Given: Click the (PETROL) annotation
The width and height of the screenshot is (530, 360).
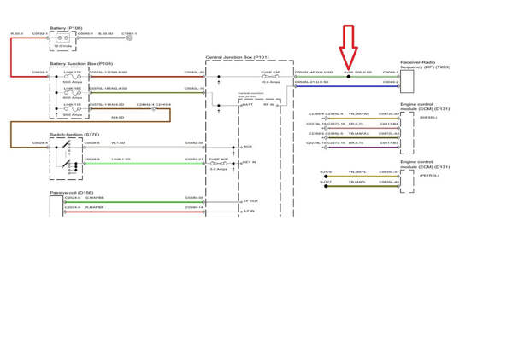Looking at the screenshot, I should pyautogui.click(x=429, y=175).
